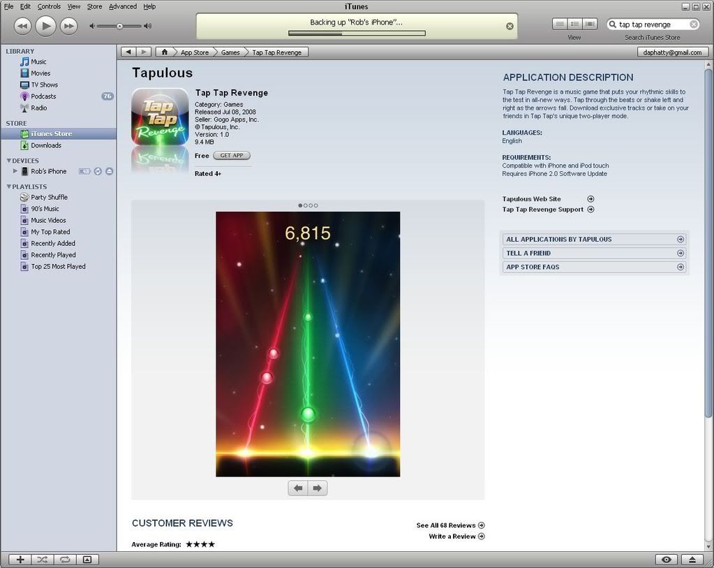714x568 pixels.
Task: Click the sync icon next to Rob's iPhone
Action: [x=98, y=171]
